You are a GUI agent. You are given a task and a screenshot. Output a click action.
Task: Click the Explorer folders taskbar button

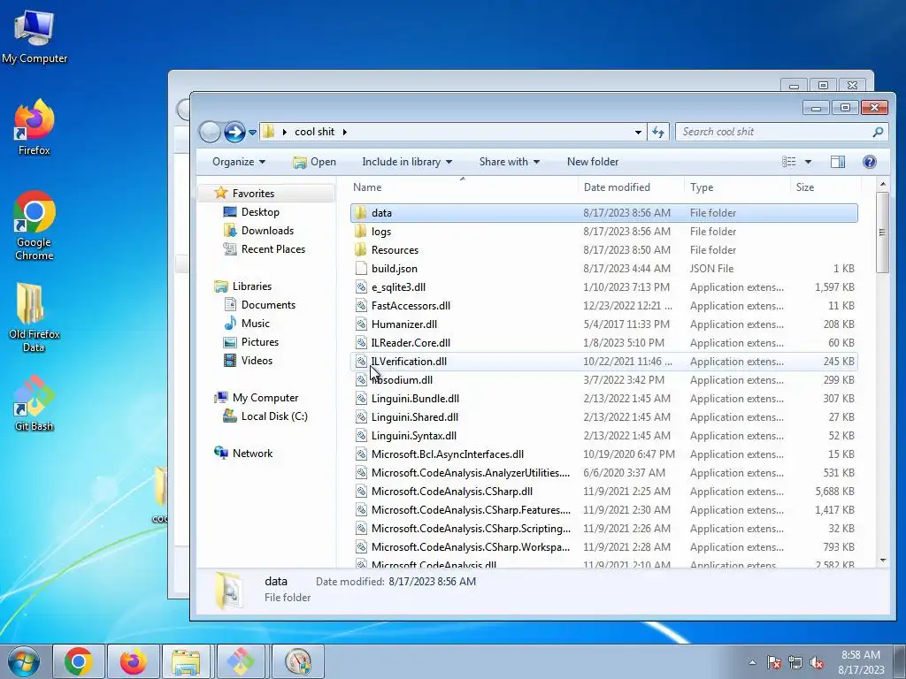pos(186,661)
